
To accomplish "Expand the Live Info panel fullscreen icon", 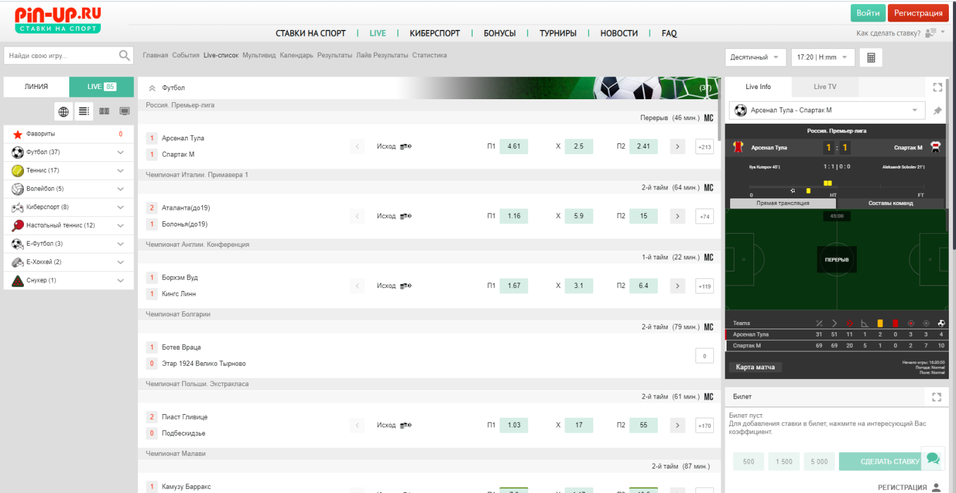I will click(937, 87).
